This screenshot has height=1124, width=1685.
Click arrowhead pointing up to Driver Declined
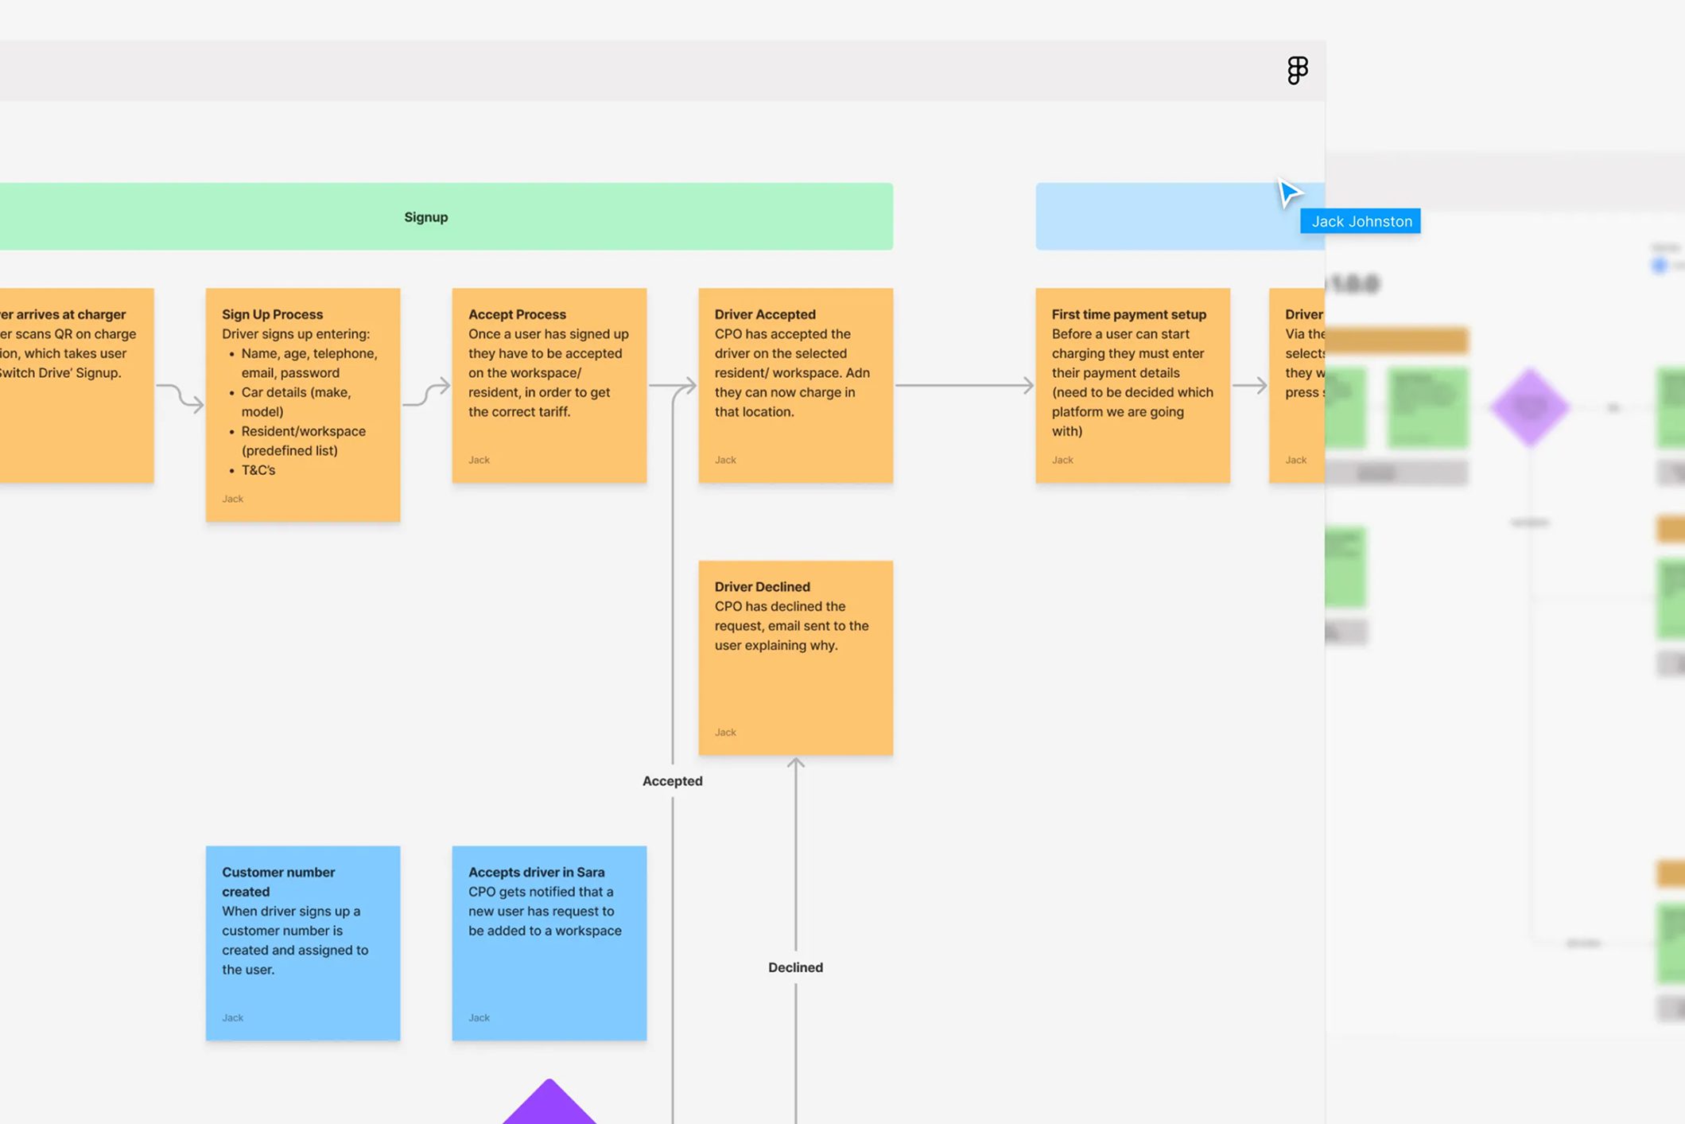click(795, 764)
